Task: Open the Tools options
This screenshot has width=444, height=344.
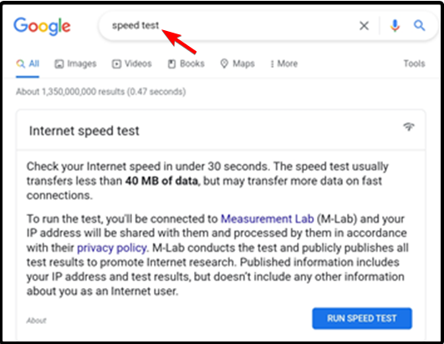Action: pos(414,64)
